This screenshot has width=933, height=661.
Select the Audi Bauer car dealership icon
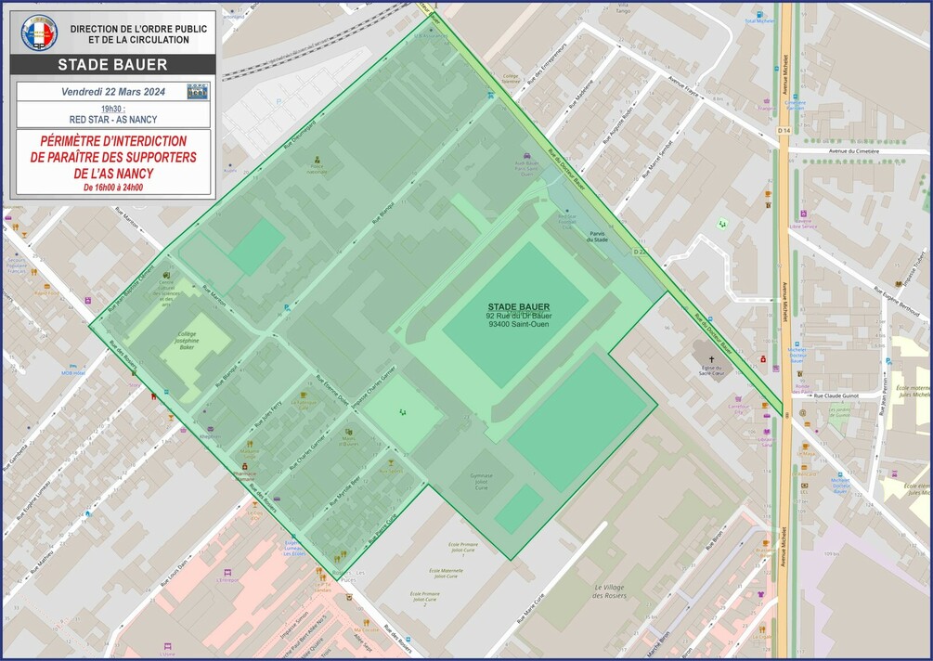[x=526, y=156]
